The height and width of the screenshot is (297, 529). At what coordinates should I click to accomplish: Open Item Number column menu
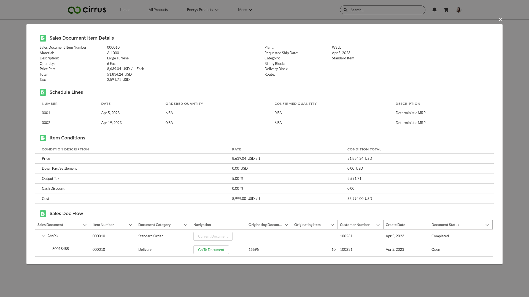[131, 225]
